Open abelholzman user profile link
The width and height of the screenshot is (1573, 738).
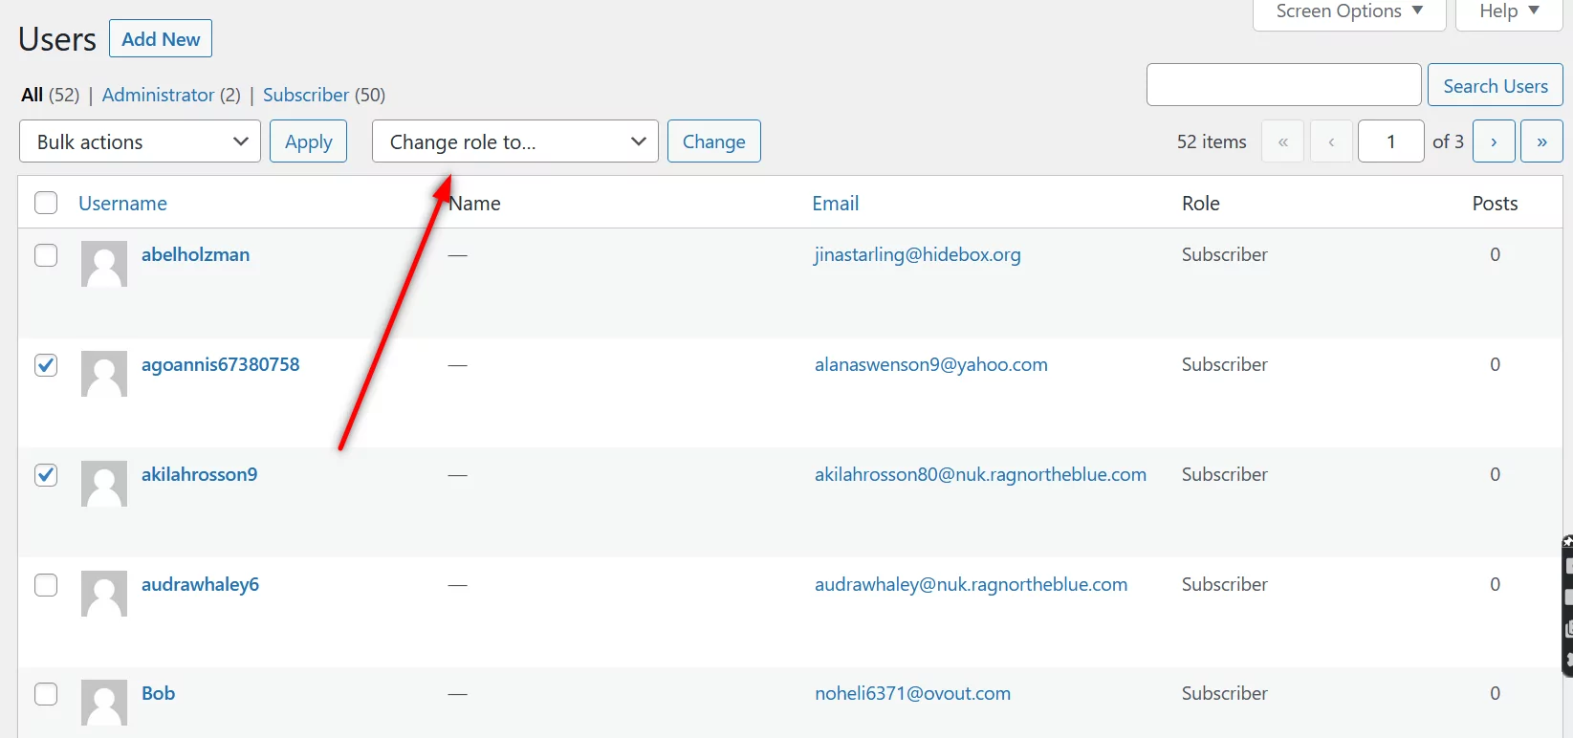(195, 254)
